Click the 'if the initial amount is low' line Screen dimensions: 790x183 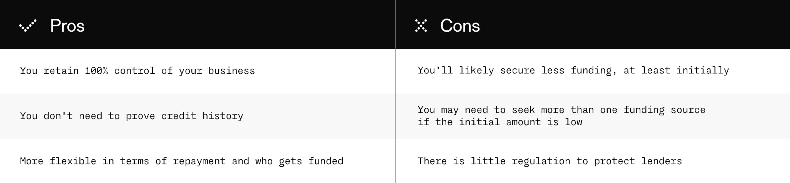[x=500, y=122]
